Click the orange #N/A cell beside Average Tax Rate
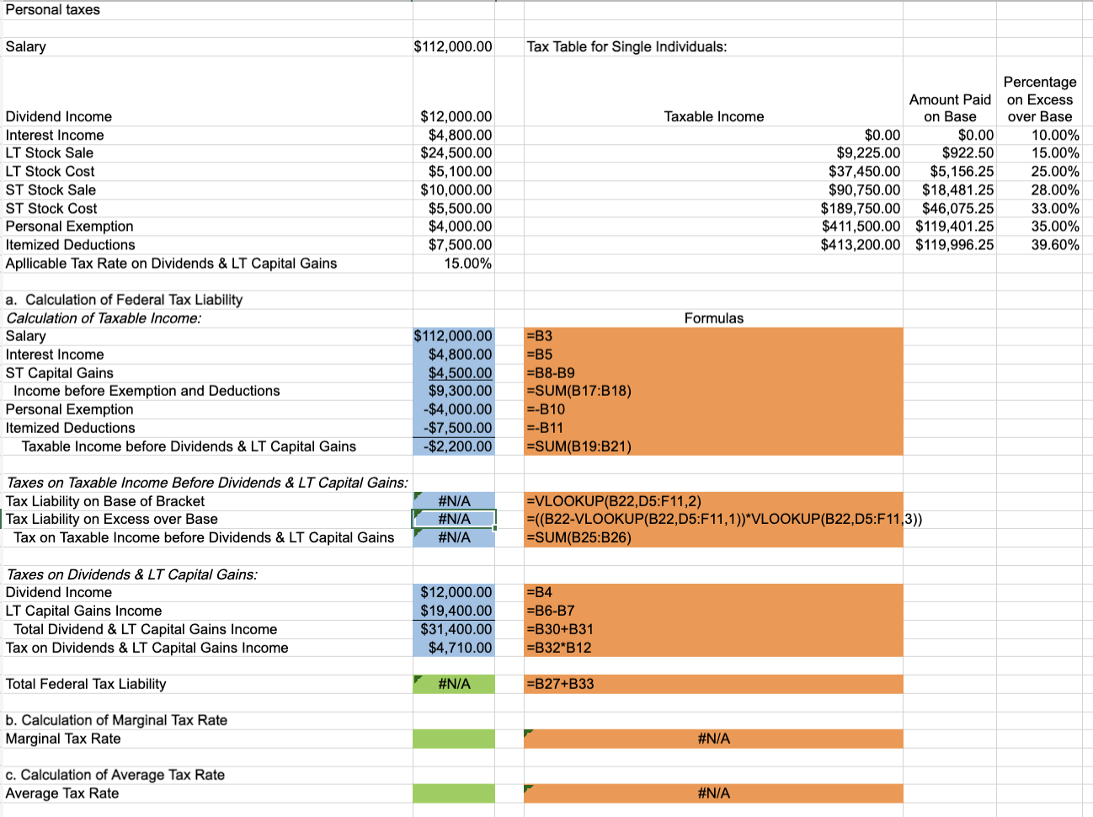This screenshot has width=1093, height=817. pos(713,793)
